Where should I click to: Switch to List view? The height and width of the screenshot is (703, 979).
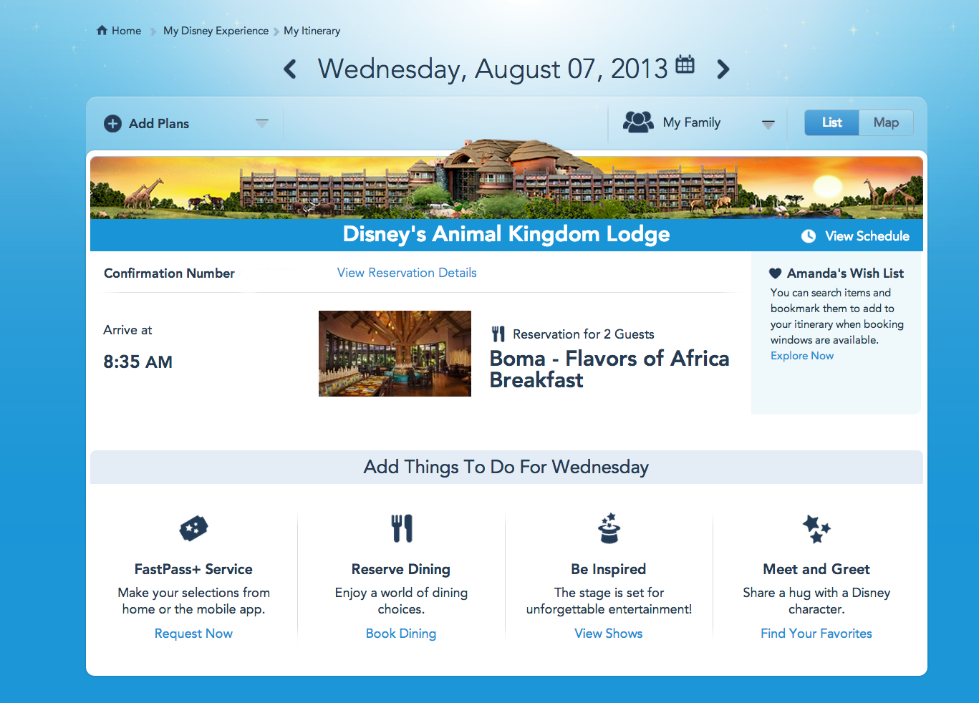click(831, 122)
